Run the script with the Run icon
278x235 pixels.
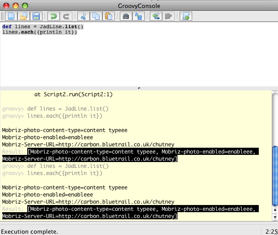pos(186,17)
